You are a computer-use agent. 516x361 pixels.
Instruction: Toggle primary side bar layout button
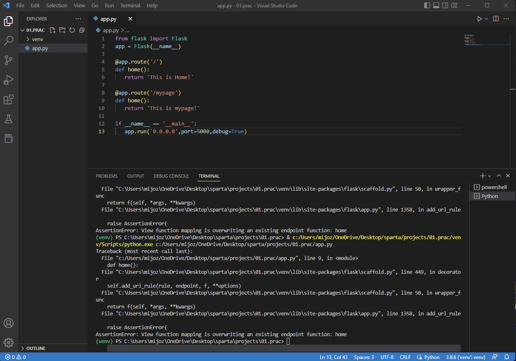(427, 6)
